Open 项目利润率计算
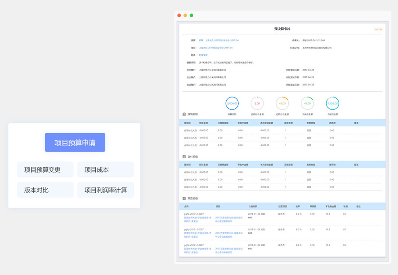The width and height of the screenshot is (398, 275). point(105,190)
